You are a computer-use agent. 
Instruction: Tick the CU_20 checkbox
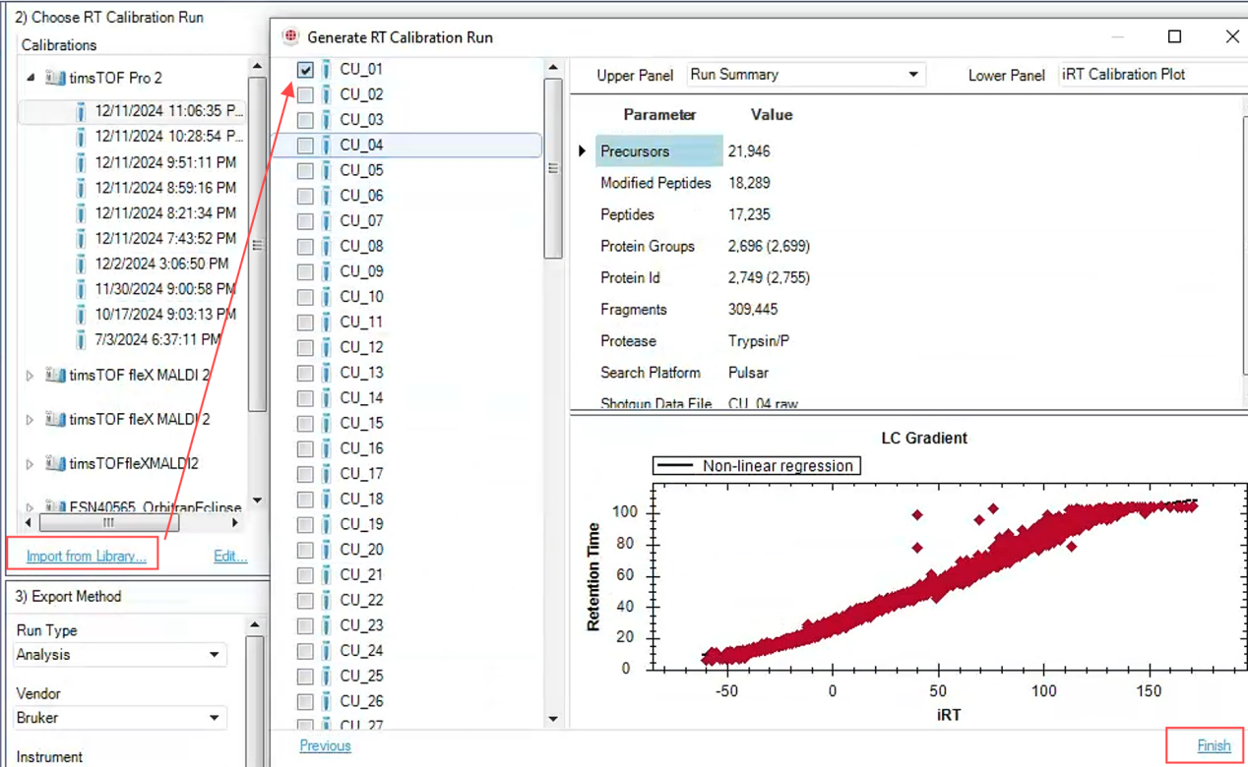305,551
